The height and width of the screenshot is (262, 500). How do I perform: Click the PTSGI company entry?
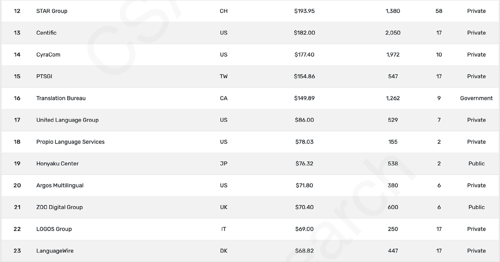point(44,76)
